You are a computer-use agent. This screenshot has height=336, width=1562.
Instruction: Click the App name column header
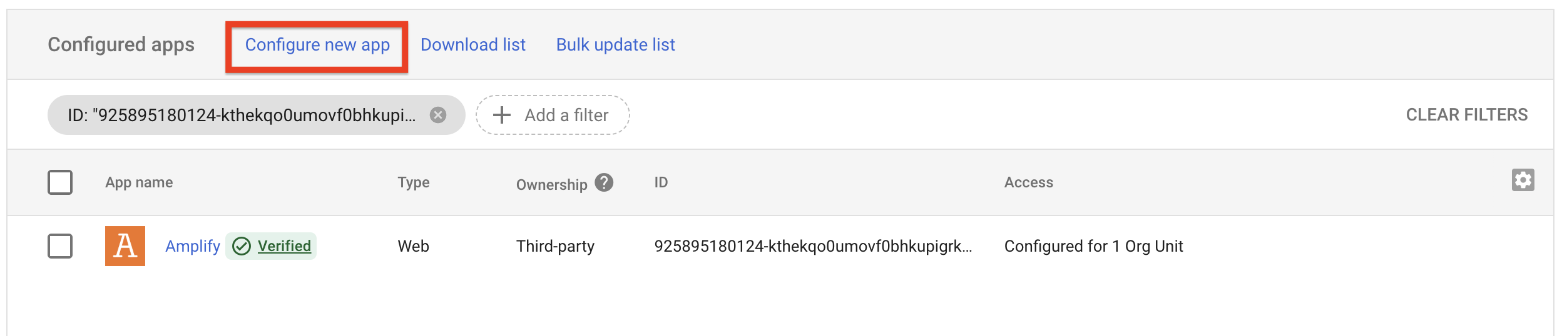click(x=139, y=182)
